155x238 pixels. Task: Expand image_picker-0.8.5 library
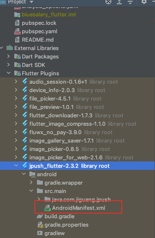16,149
